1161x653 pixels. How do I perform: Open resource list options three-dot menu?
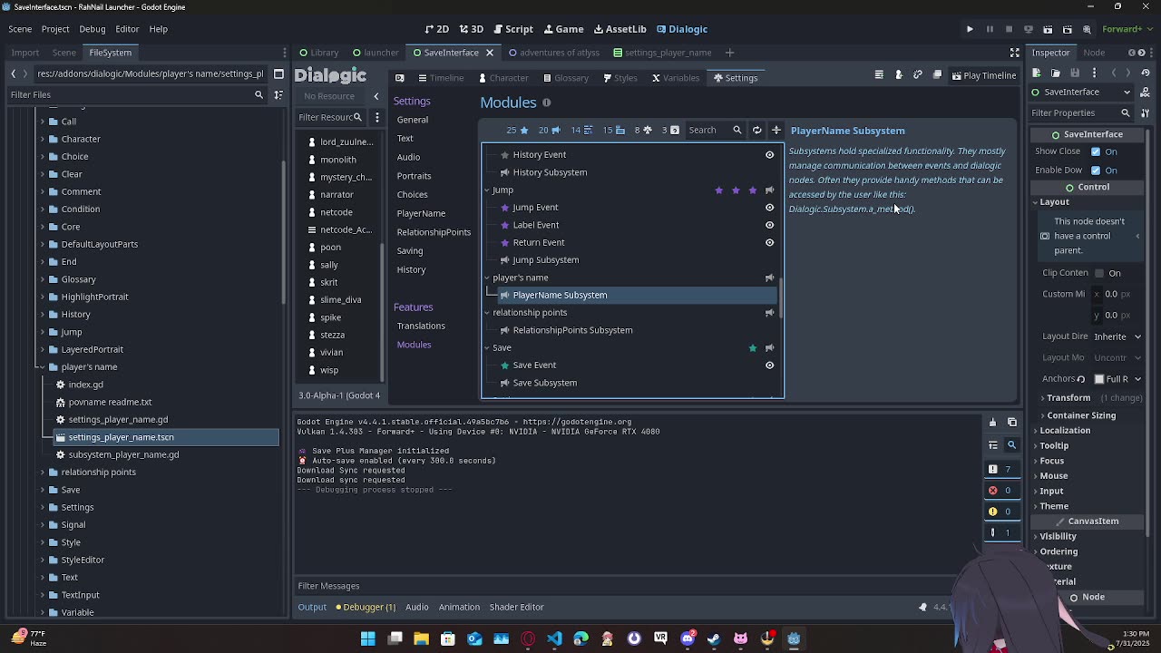(377, 117)
